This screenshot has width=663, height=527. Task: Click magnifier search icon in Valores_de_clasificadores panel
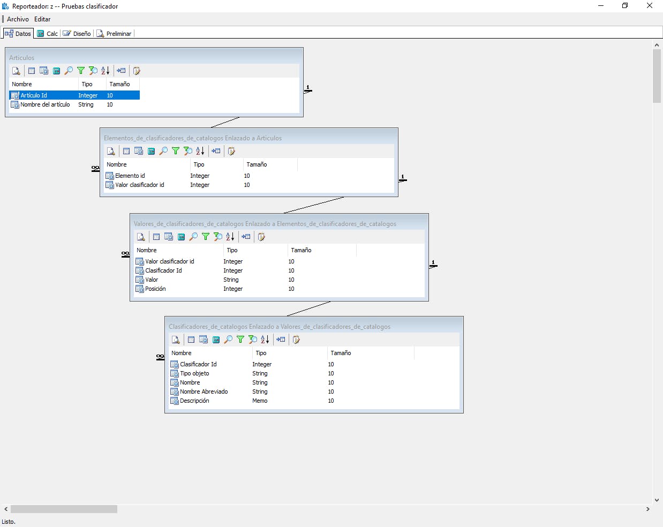coord(193,237)
